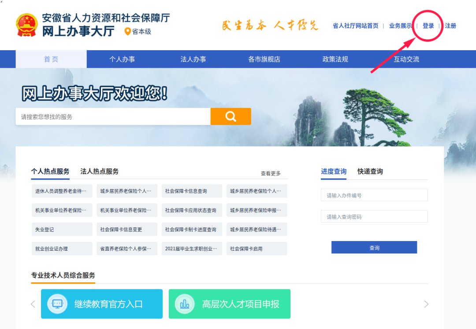Image resolution: width=476 pixels, height=329 pixels.
Task: Open 各市旗舰店 navigation item
Action: (264, 59)
